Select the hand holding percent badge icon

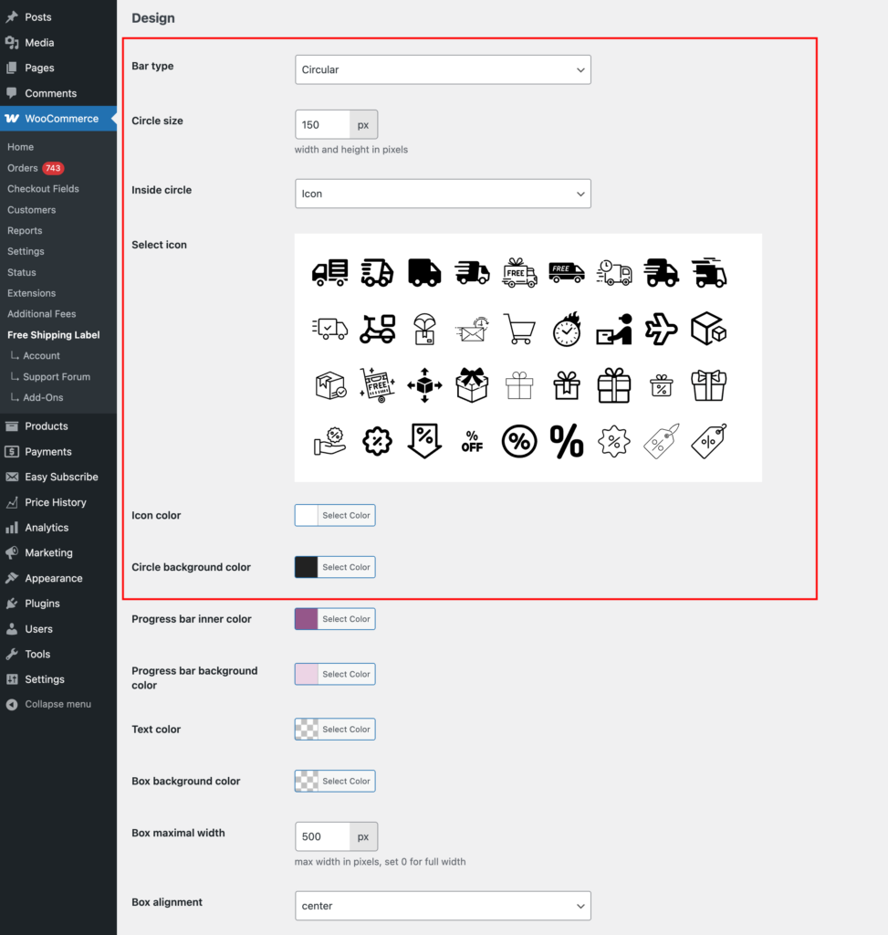point(329,442)
